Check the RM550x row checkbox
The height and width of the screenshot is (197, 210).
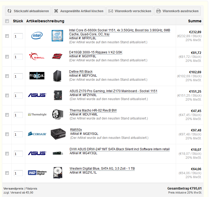7,134
